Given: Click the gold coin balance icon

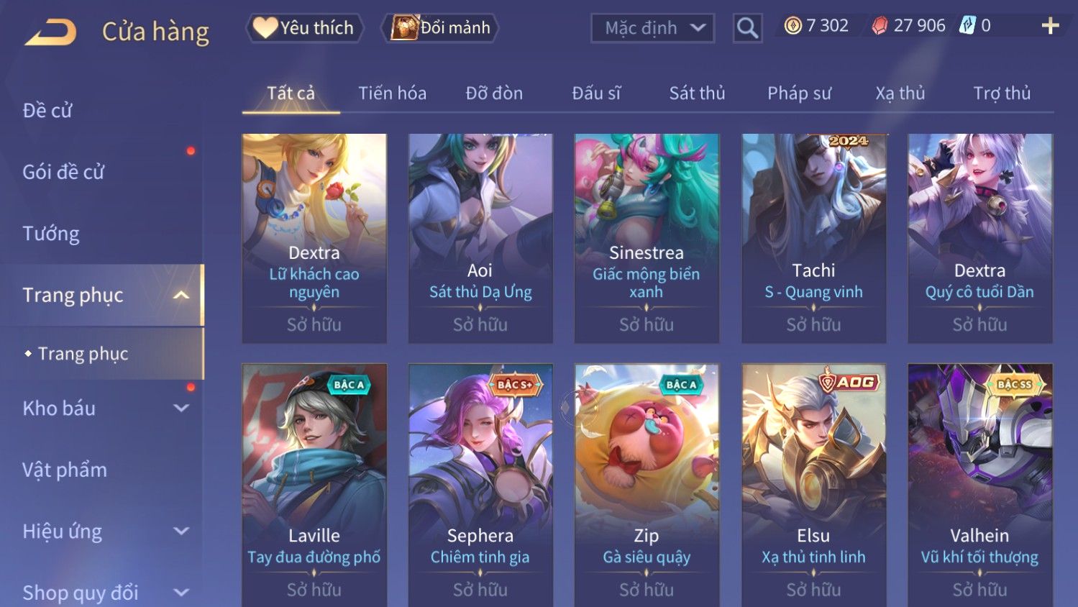Looking at the screenshot, I should point(792,26).
